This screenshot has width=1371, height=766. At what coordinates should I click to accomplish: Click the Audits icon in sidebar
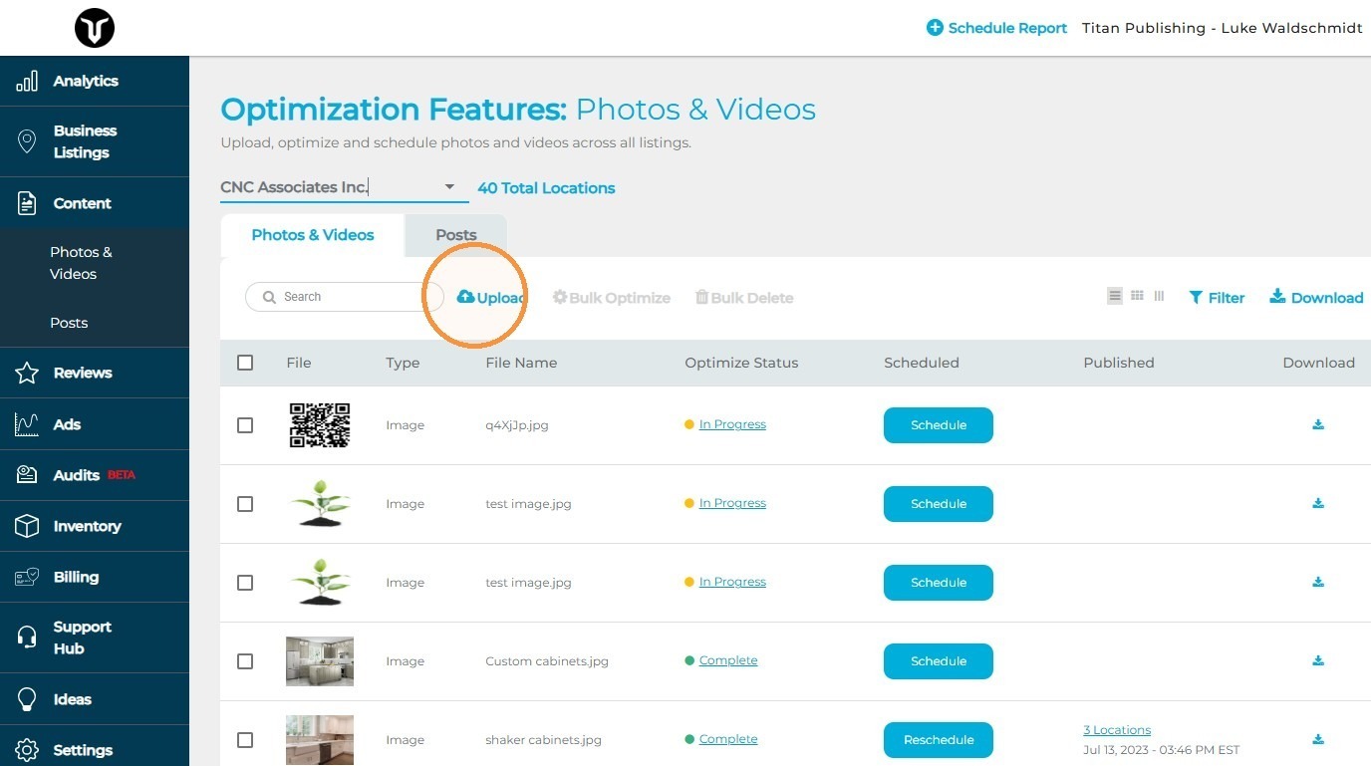coord(27,475)
